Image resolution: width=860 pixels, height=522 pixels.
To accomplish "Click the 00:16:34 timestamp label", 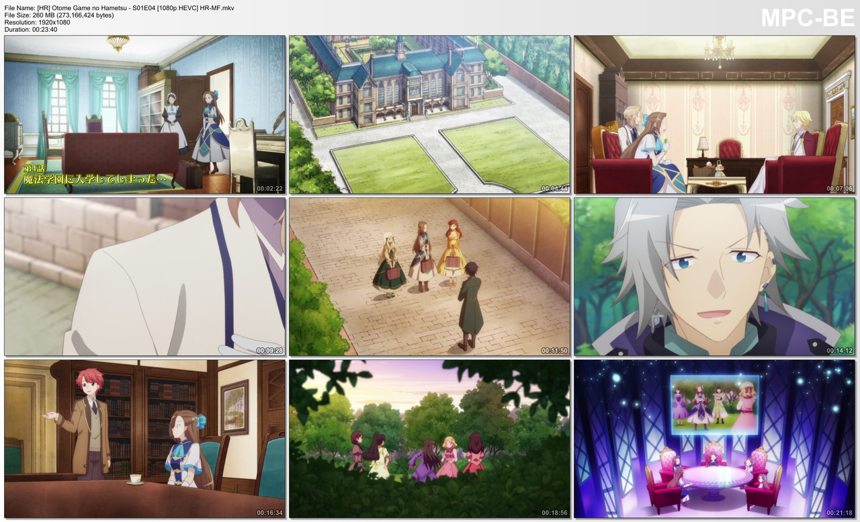I will tap(269, 513).
